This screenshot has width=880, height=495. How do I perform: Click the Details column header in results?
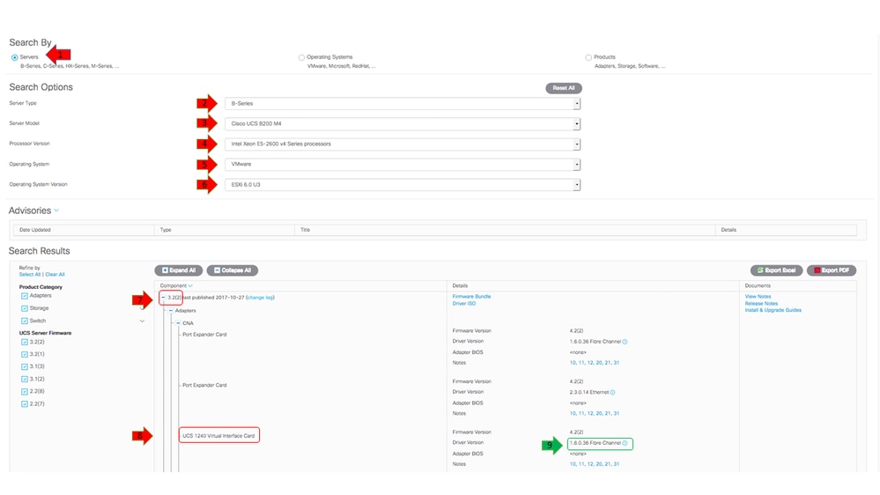point(460,285)
